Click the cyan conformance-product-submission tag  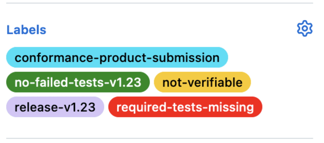point(117,57)
